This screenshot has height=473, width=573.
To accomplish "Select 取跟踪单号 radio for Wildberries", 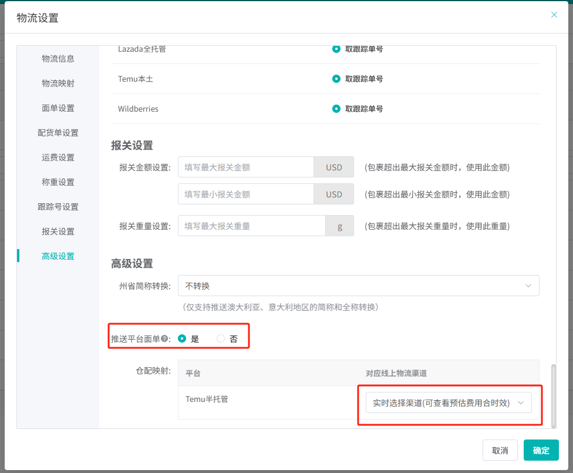I will click(336, 109).
